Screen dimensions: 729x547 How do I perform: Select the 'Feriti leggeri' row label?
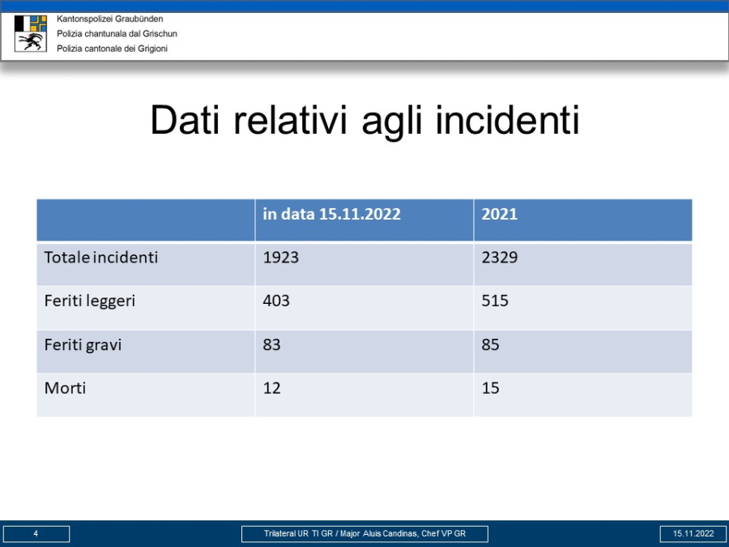click(x=90, y=301)
